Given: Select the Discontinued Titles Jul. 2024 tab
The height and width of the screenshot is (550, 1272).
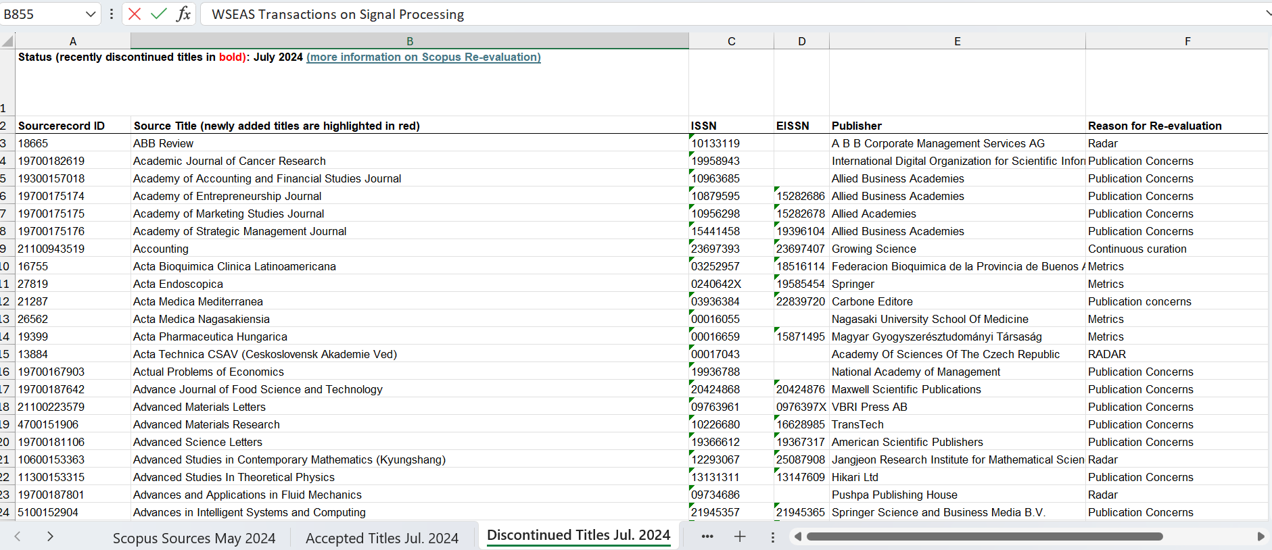Looking at the screenshot, I should 578,535.
